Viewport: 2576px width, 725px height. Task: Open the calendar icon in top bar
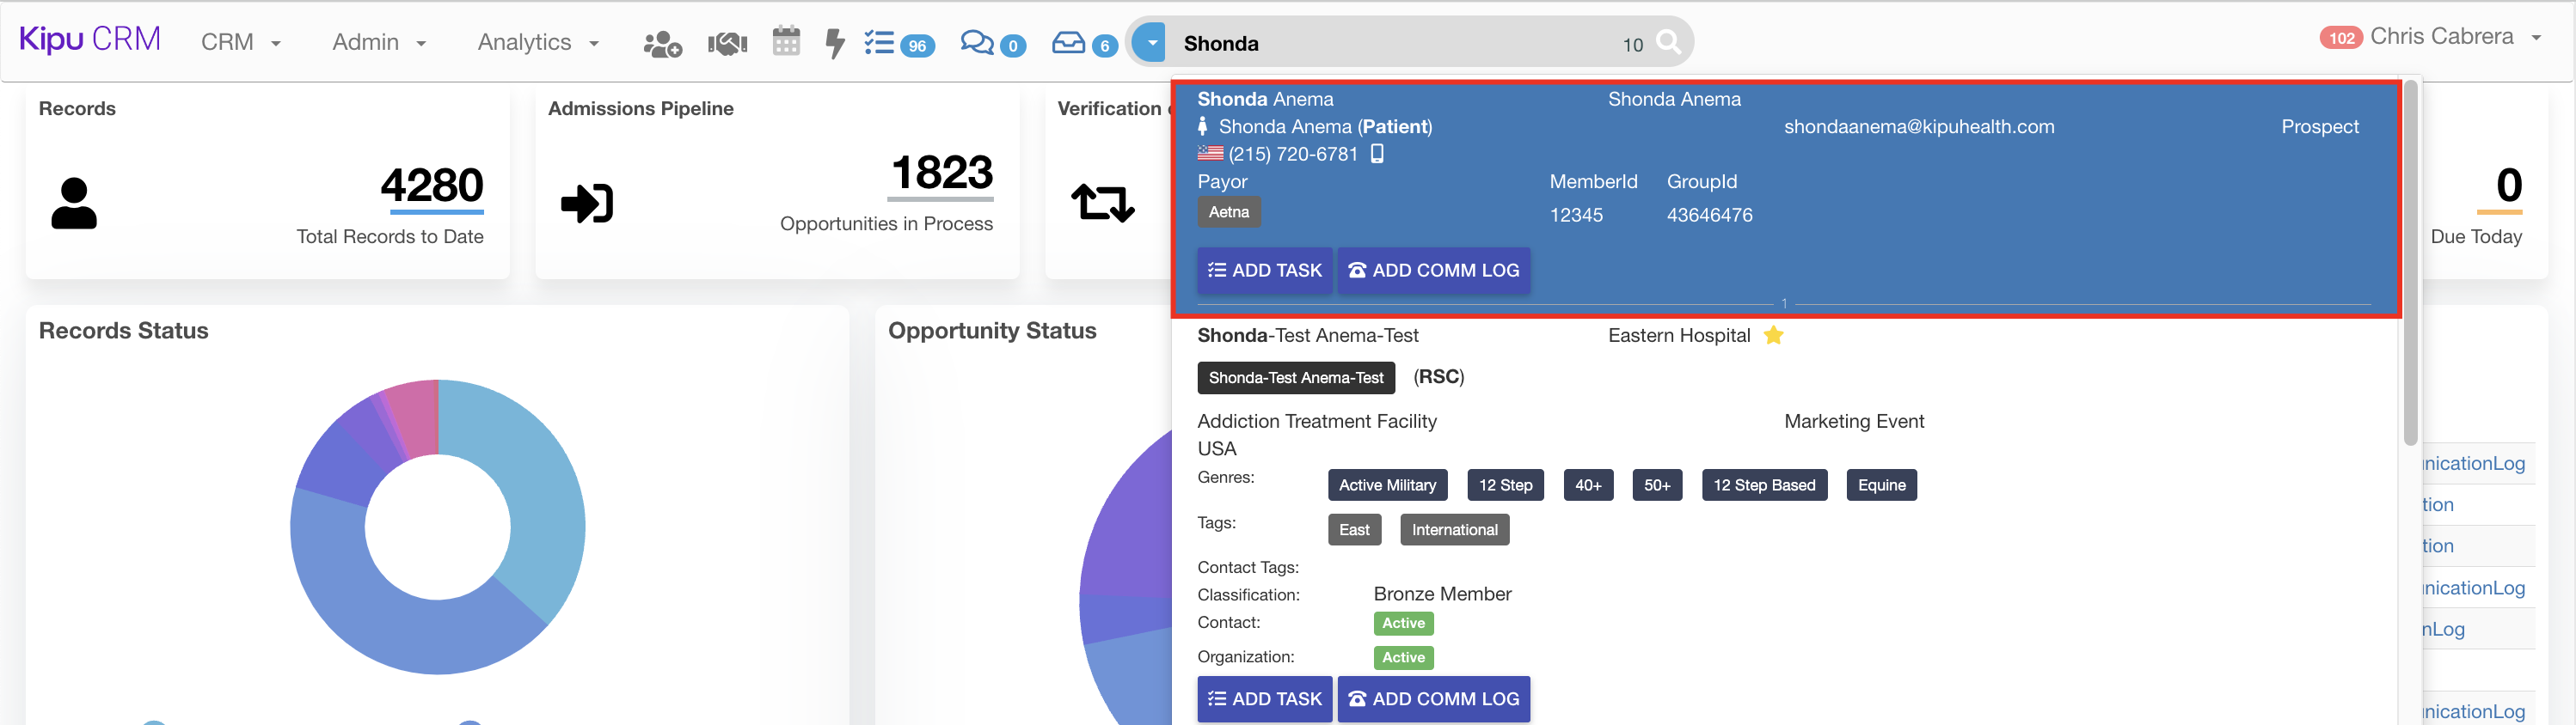tap(786, 42)
